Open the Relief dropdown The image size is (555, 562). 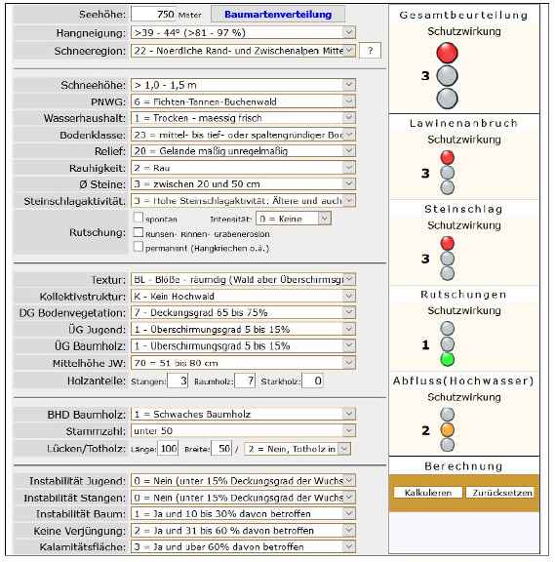(243, 151)
